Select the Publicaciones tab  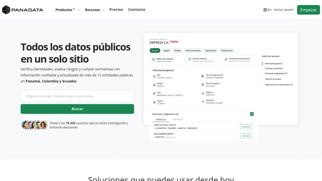pos(227,50)
